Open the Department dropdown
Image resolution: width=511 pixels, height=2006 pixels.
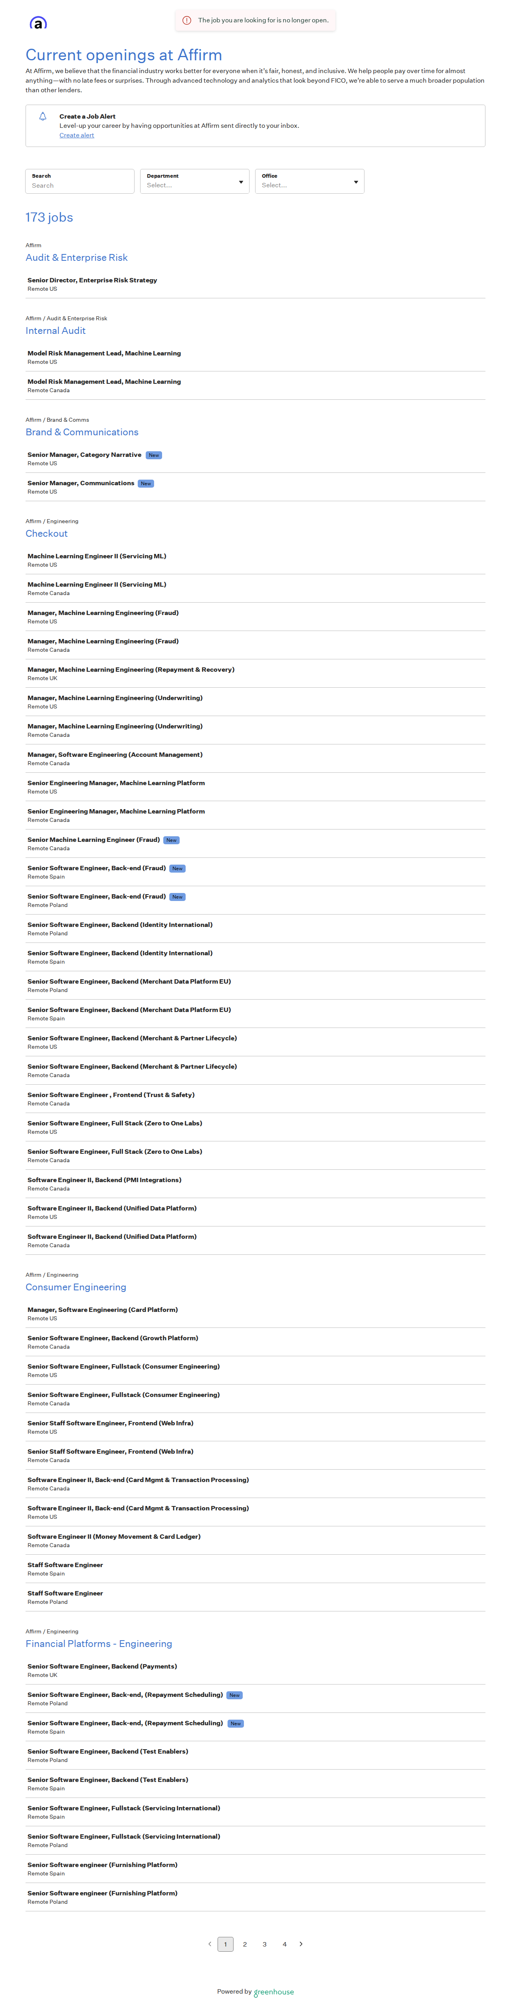click(x=195, y=181)
